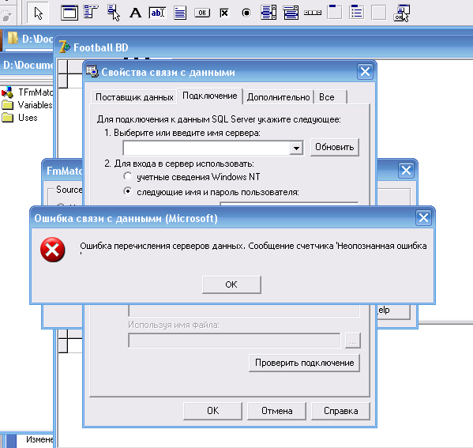Viewport: 473px width, 448px height.
Task: Select the arrow pointer tool in palette
Action: coord(38,13)
